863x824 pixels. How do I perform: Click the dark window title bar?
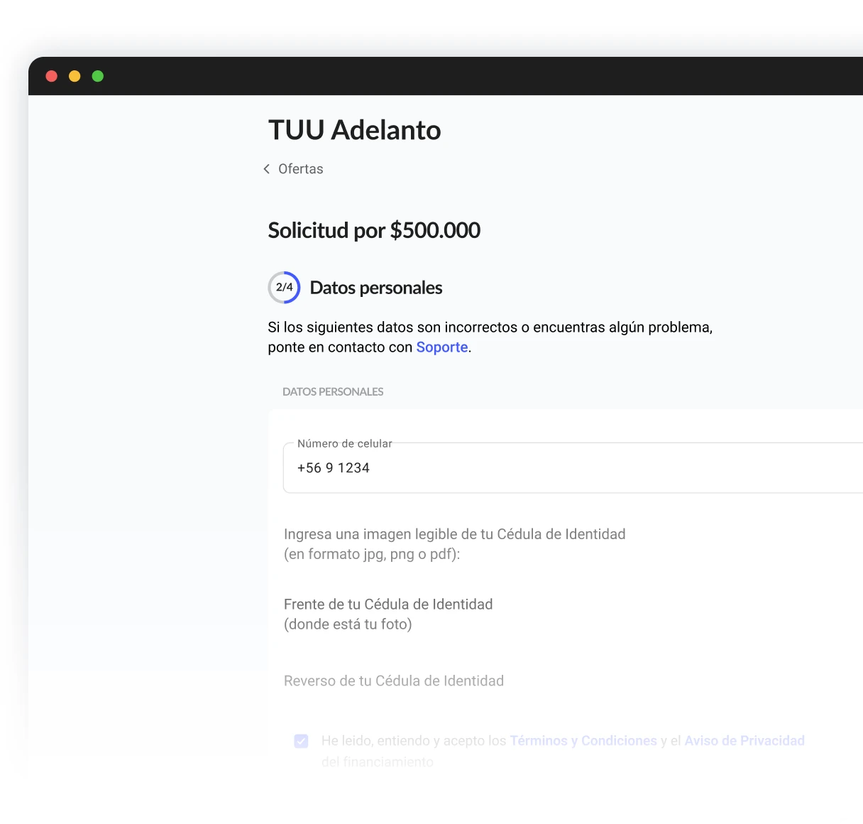446,76
